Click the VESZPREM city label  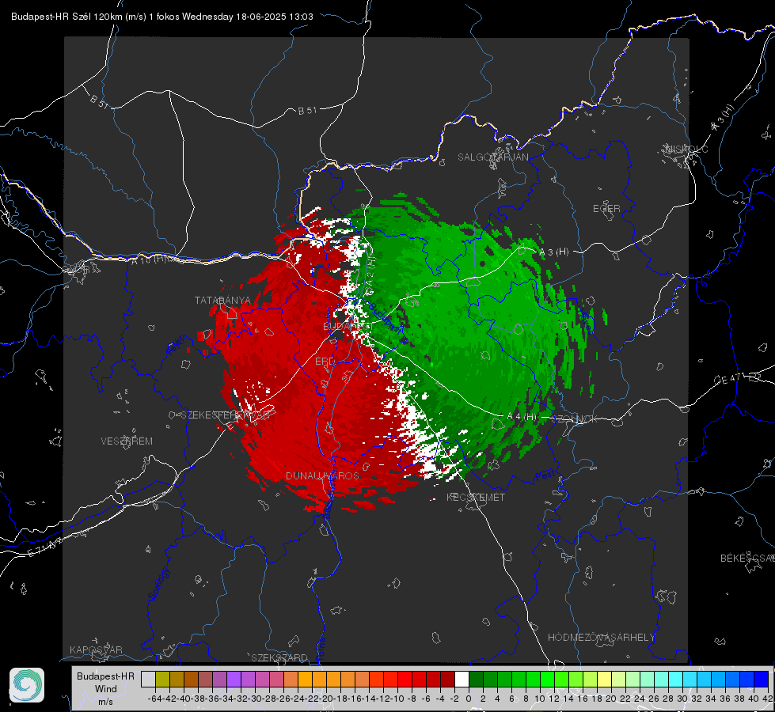pos(127,441)
